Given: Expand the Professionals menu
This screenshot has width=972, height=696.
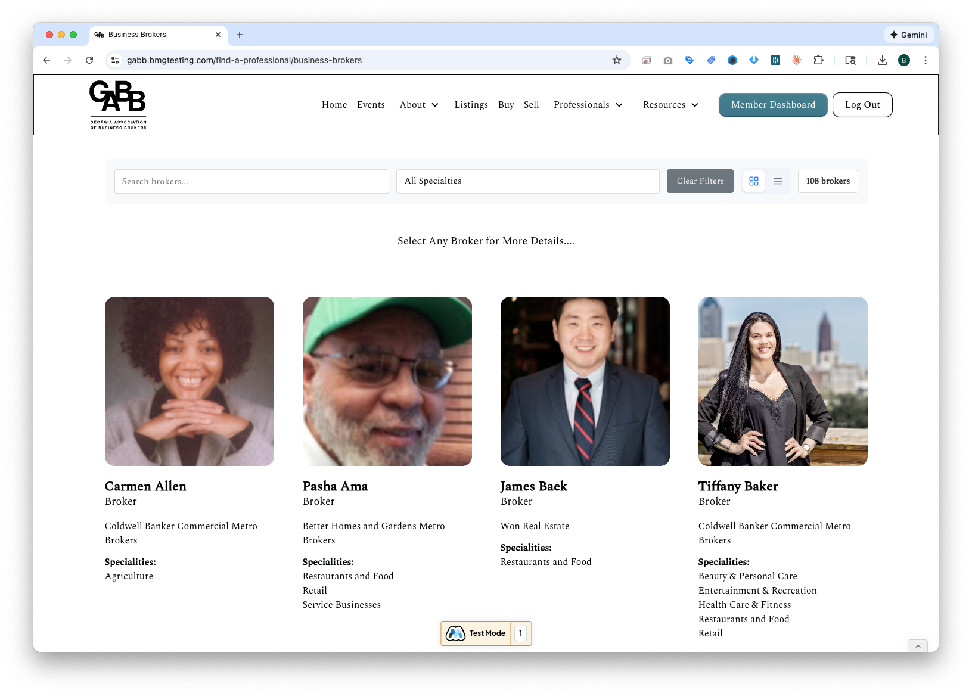Looking at the screenshot, I should pyautogui.click(x=588, y=105).
